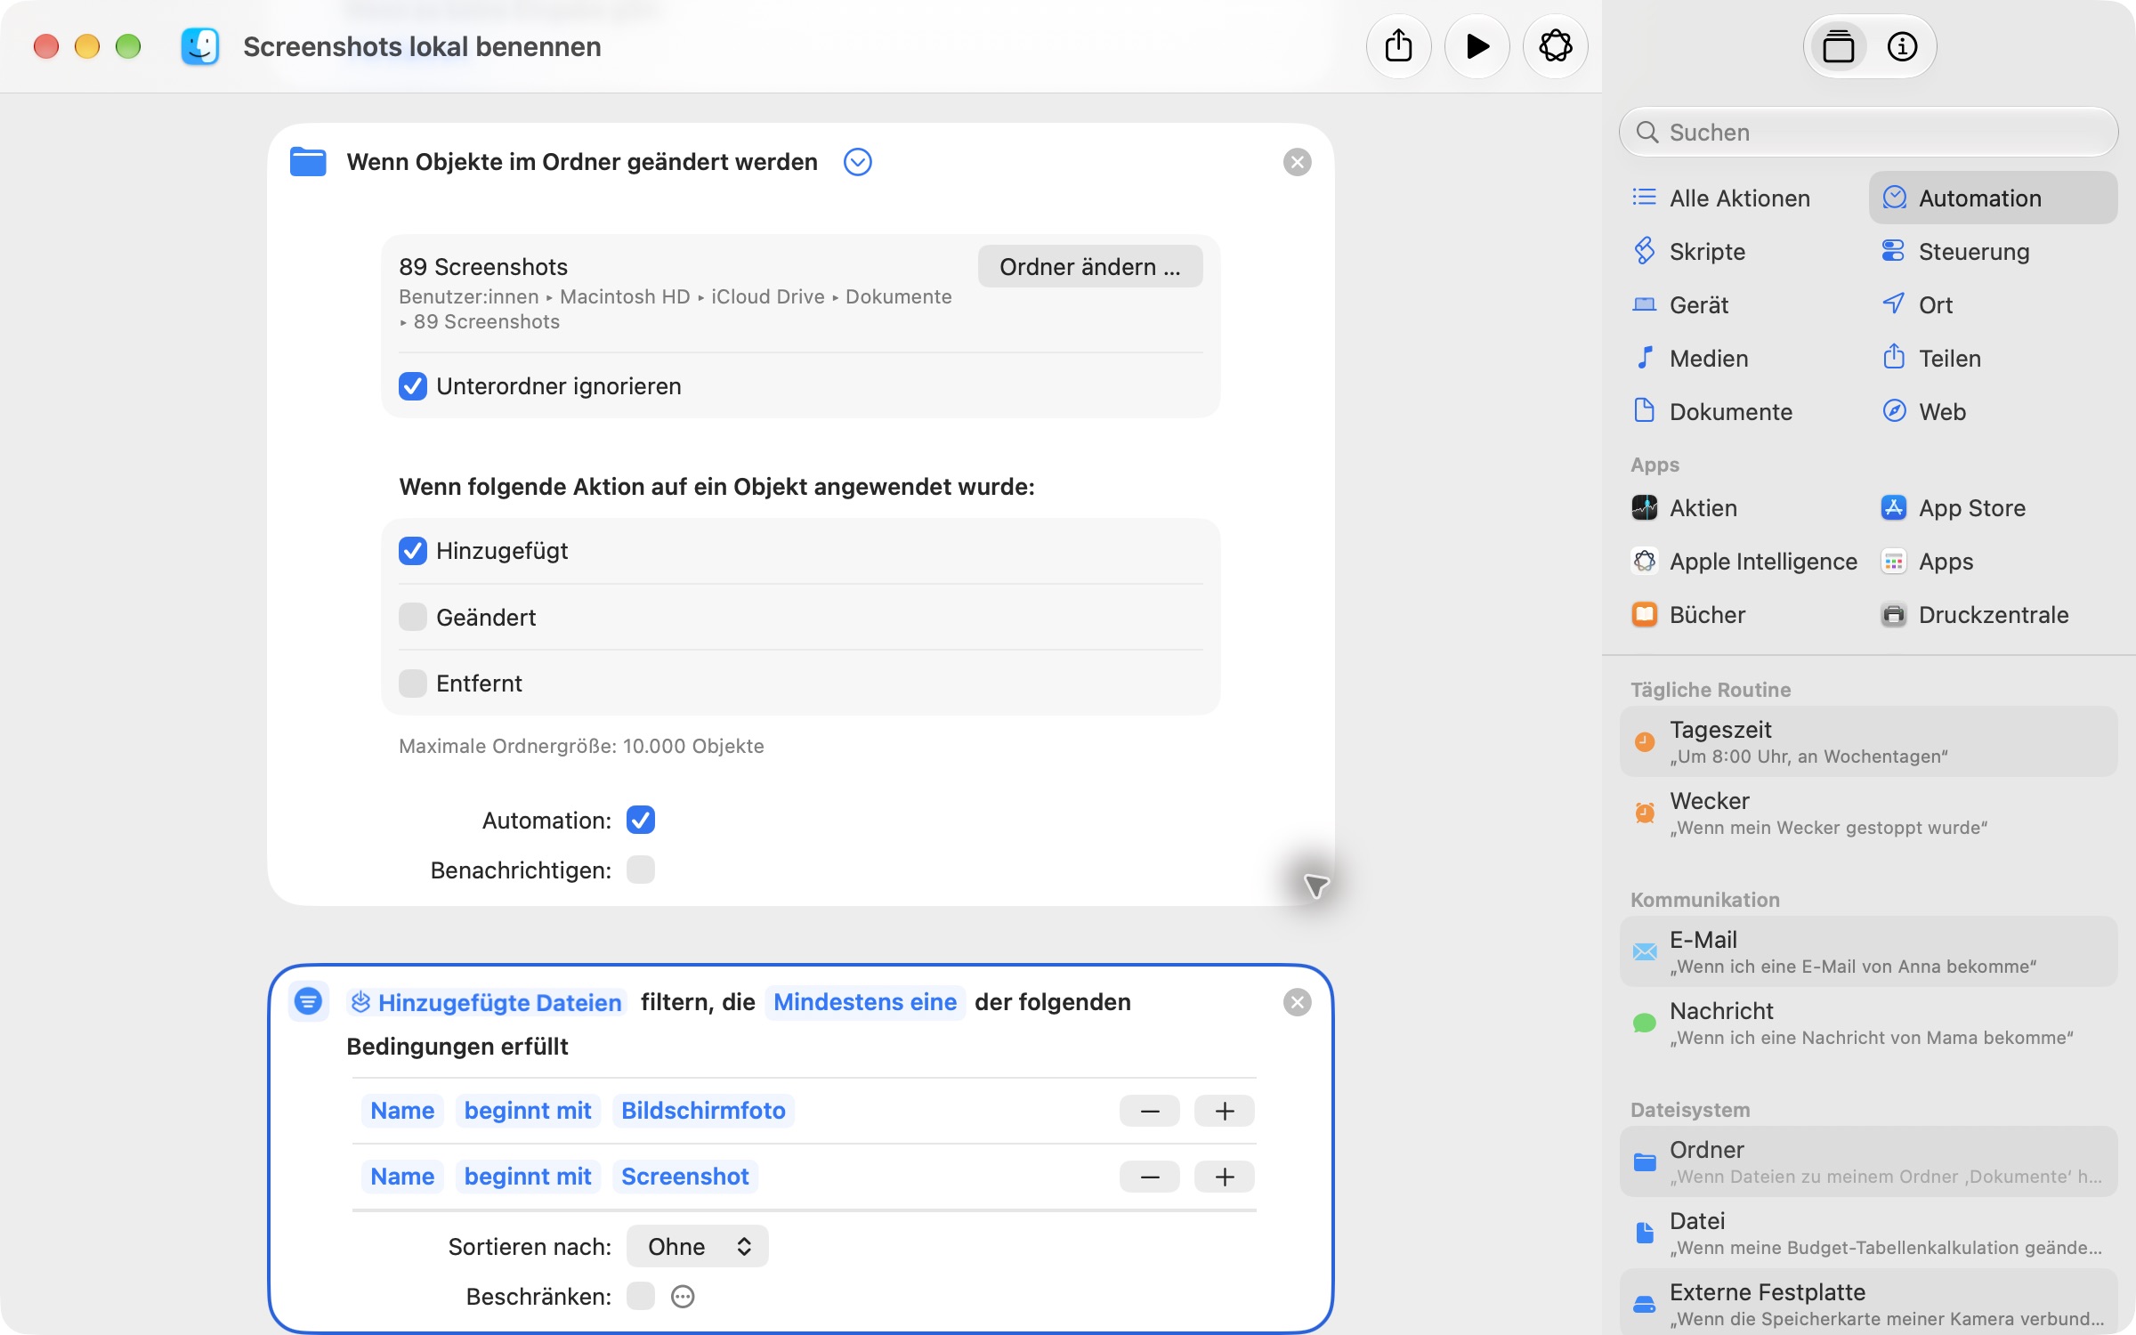Click the Suchen search field
2136x1335 pixels.
tap(1868, 132)
